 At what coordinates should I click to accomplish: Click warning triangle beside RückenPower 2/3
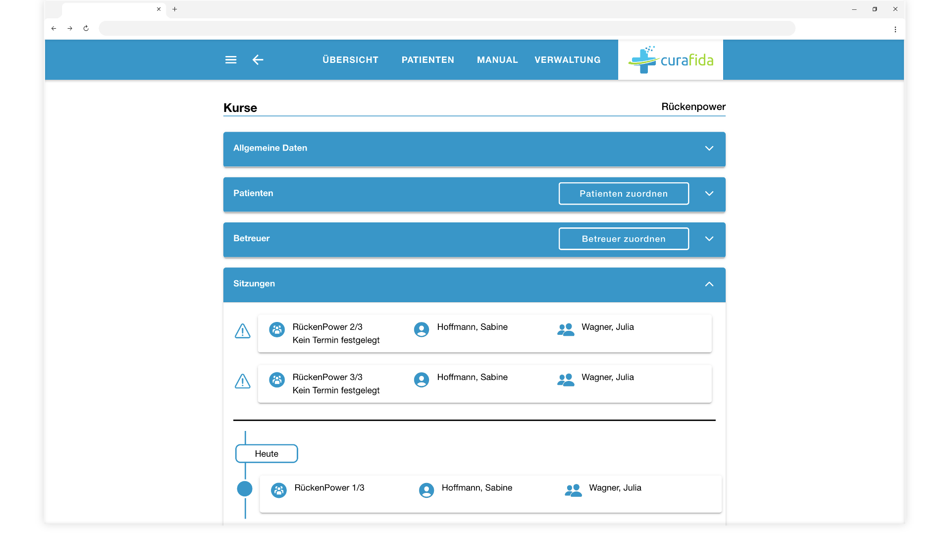tap(243, 331)
